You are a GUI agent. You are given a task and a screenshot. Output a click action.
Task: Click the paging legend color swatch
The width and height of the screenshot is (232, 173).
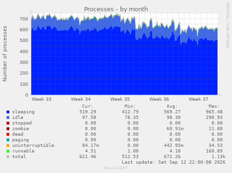click(x=8, y=140)
